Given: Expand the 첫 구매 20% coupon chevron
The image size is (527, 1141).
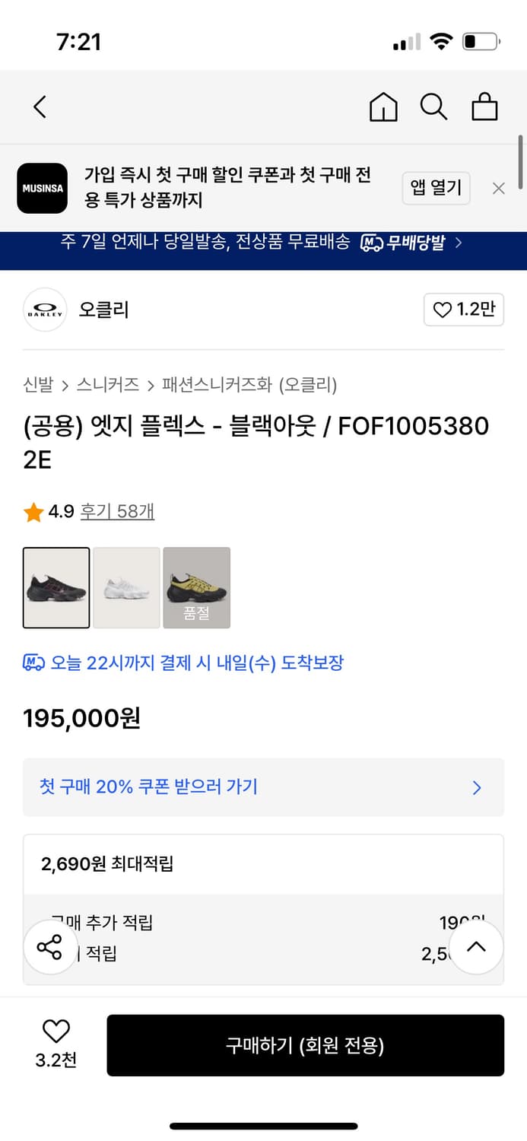Looking at the screenshot, I should [476, 787].
